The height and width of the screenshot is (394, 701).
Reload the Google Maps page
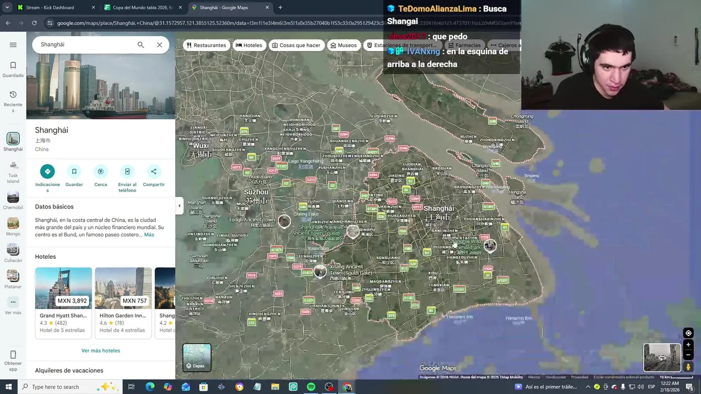click(34, 23)
